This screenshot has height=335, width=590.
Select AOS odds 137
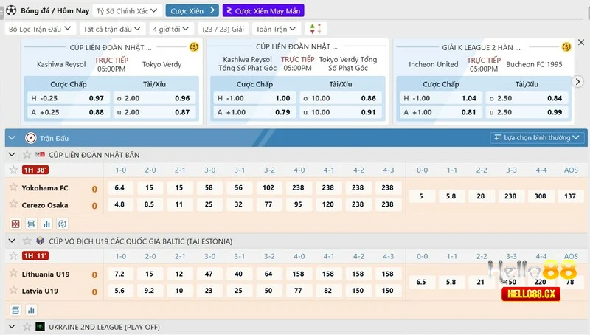click(x=570, y=196)
